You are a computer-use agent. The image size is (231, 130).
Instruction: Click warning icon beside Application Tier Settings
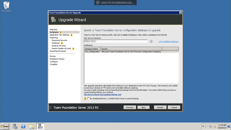pyautogui.click(x=71, y=35)
